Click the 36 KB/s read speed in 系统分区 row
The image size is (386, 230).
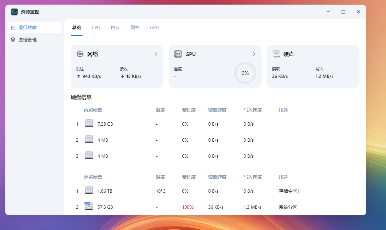[x=216, y=207]
